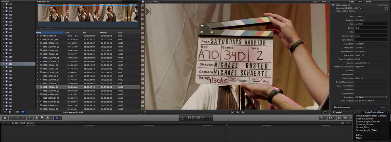Viewport: 391px width, 142px height.
Task: Open the Hide Rejected filter popup
Action: (44, 2)
